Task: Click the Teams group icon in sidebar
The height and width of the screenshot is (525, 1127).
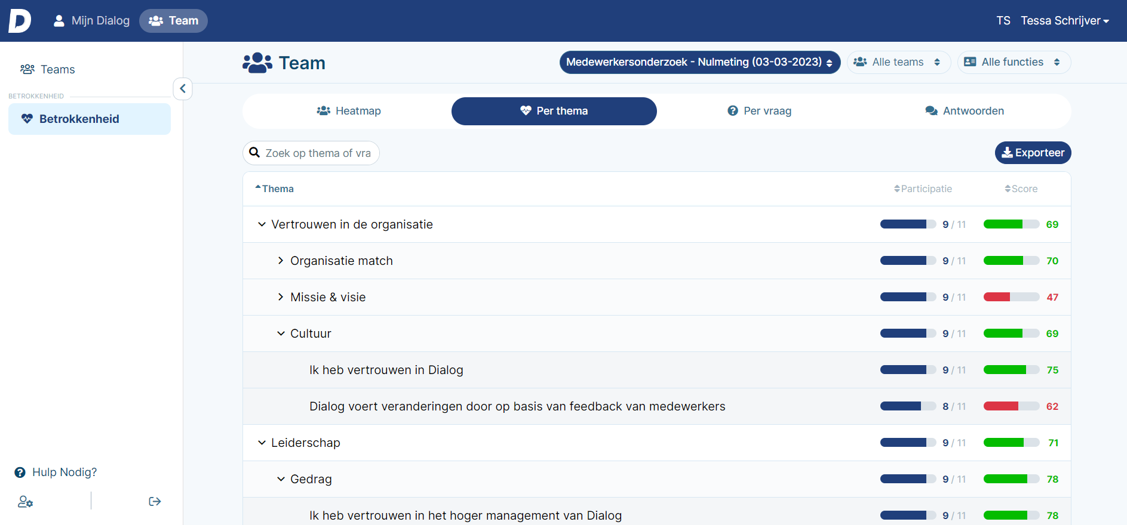Action: [x=27, y=69]
